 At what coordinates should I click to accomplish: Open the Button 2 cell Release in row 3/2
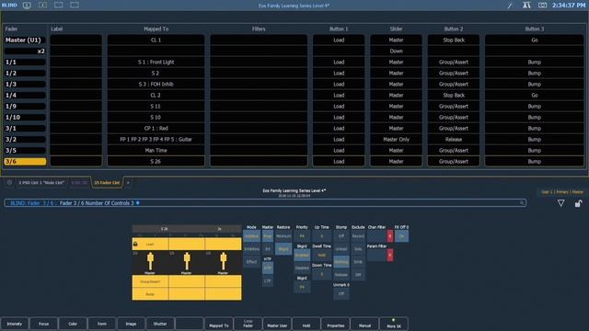[x=454, y=139]
